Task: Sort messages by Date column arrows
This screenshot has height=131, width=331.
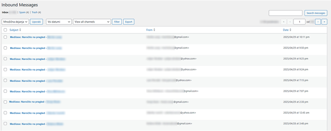Action: pyautogui.click(x=290, y=30)
